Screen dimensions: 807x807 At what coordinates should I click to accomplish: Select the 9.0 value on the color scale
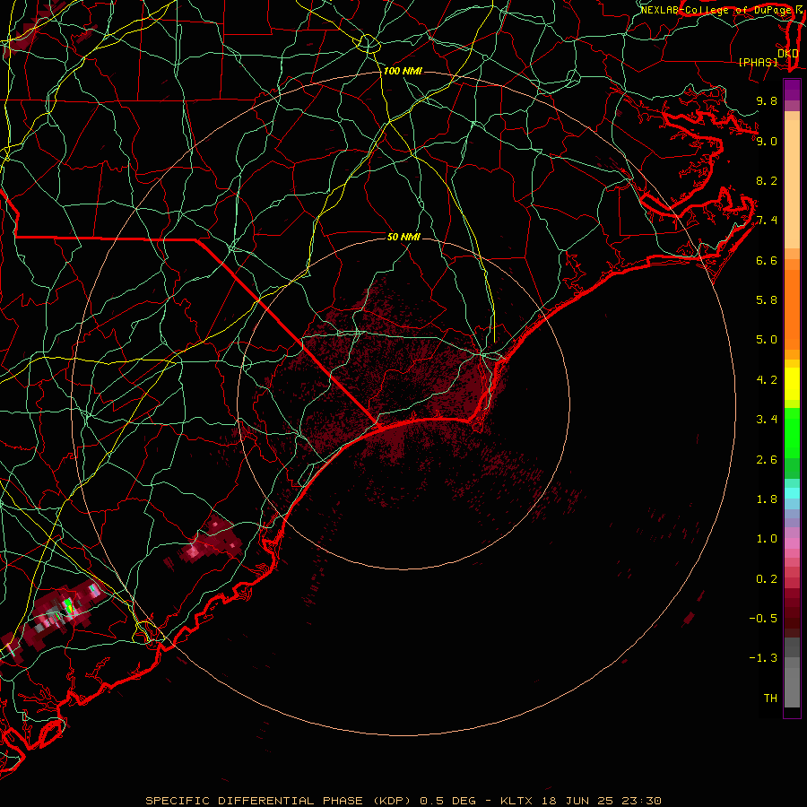pos(767,141)
